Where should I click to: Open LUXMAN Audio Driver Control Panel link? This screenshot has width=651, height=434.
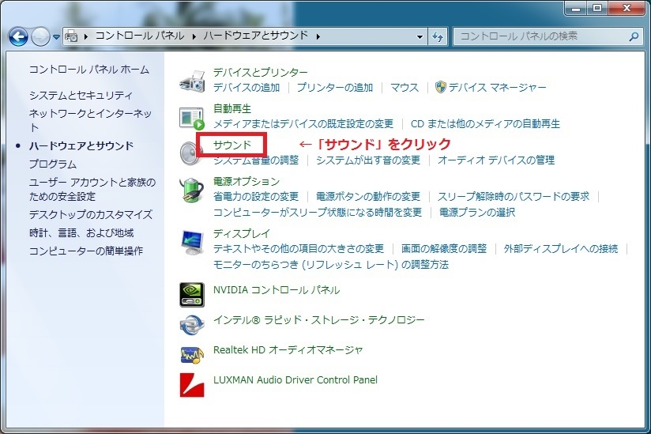295,380
